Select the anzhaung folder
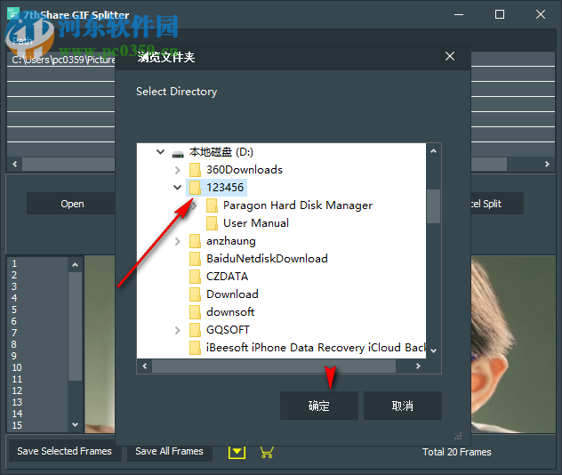The width and height of the screenshot is (562, 475). coord(231,241)
